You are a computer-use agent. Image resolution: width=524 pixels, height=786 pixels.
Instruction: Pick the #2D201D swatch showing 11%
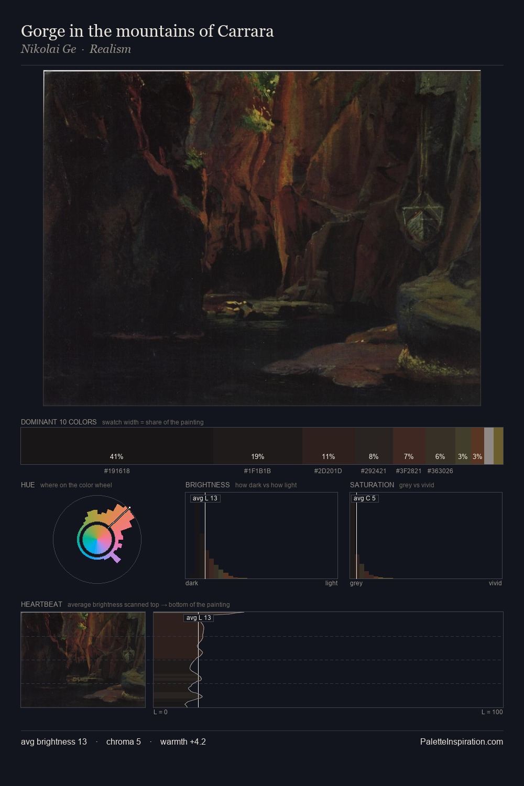click(x=329, y=446)
